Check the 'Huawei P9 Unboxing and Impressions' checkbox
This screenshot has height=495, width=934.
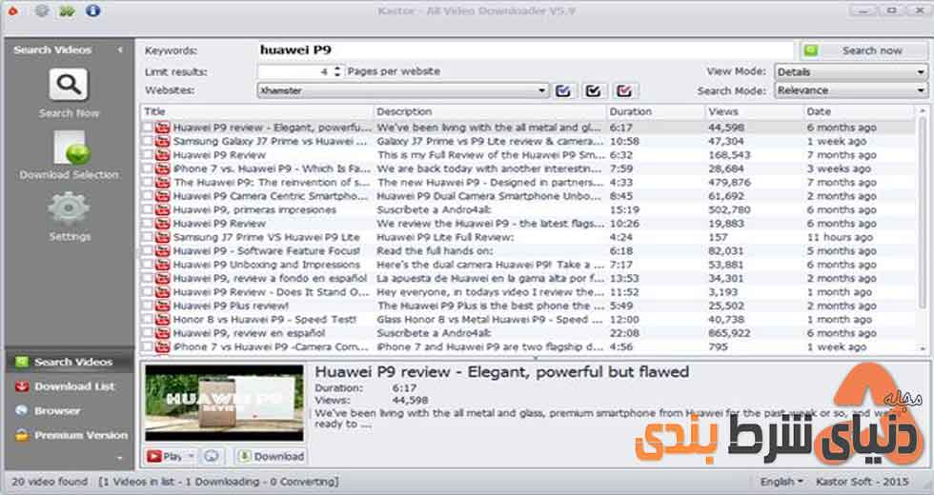(x=148, y=265)
